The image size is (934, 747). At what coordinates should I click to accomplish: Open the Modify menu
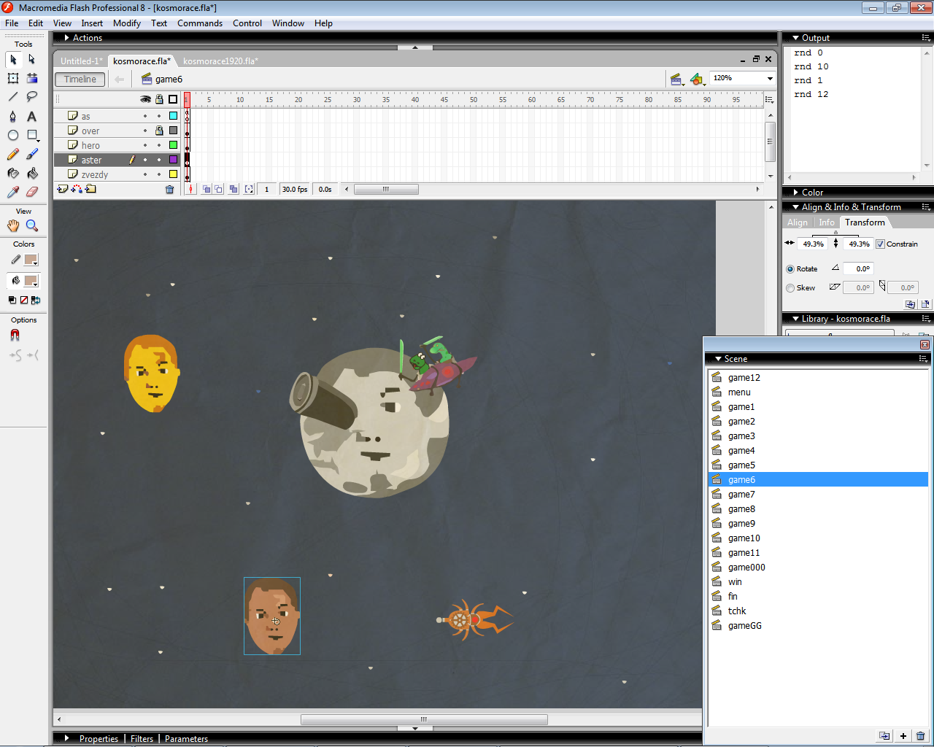[126, 23]
